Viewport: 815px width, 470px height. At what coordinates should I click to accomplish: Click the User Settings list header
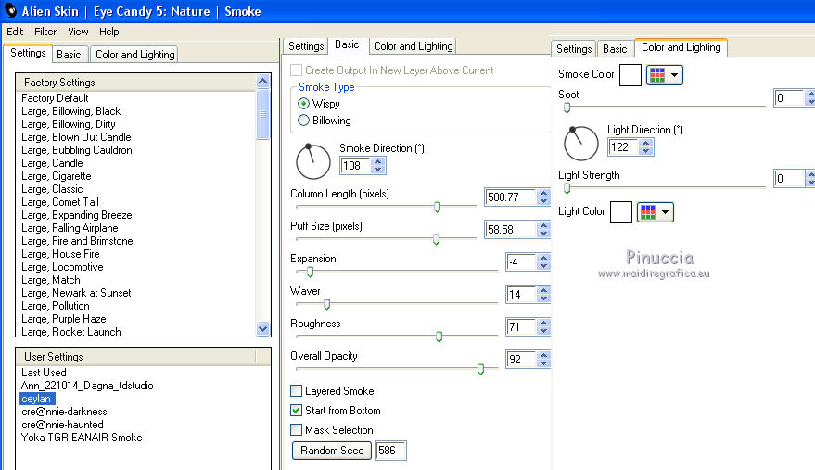click(136, 357)
